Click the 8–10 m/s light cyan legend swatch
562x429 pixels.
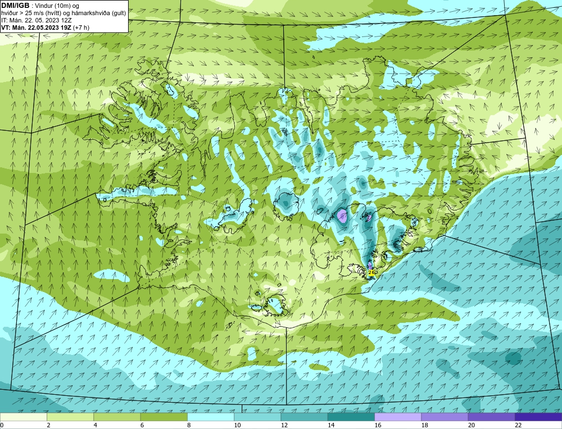[211, 417]
